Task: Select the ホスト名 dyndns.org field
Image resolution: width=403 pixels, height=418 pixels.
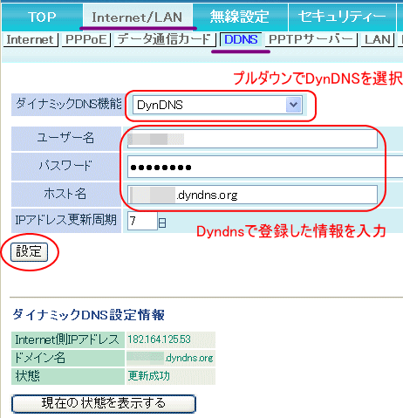Action: 252,195
